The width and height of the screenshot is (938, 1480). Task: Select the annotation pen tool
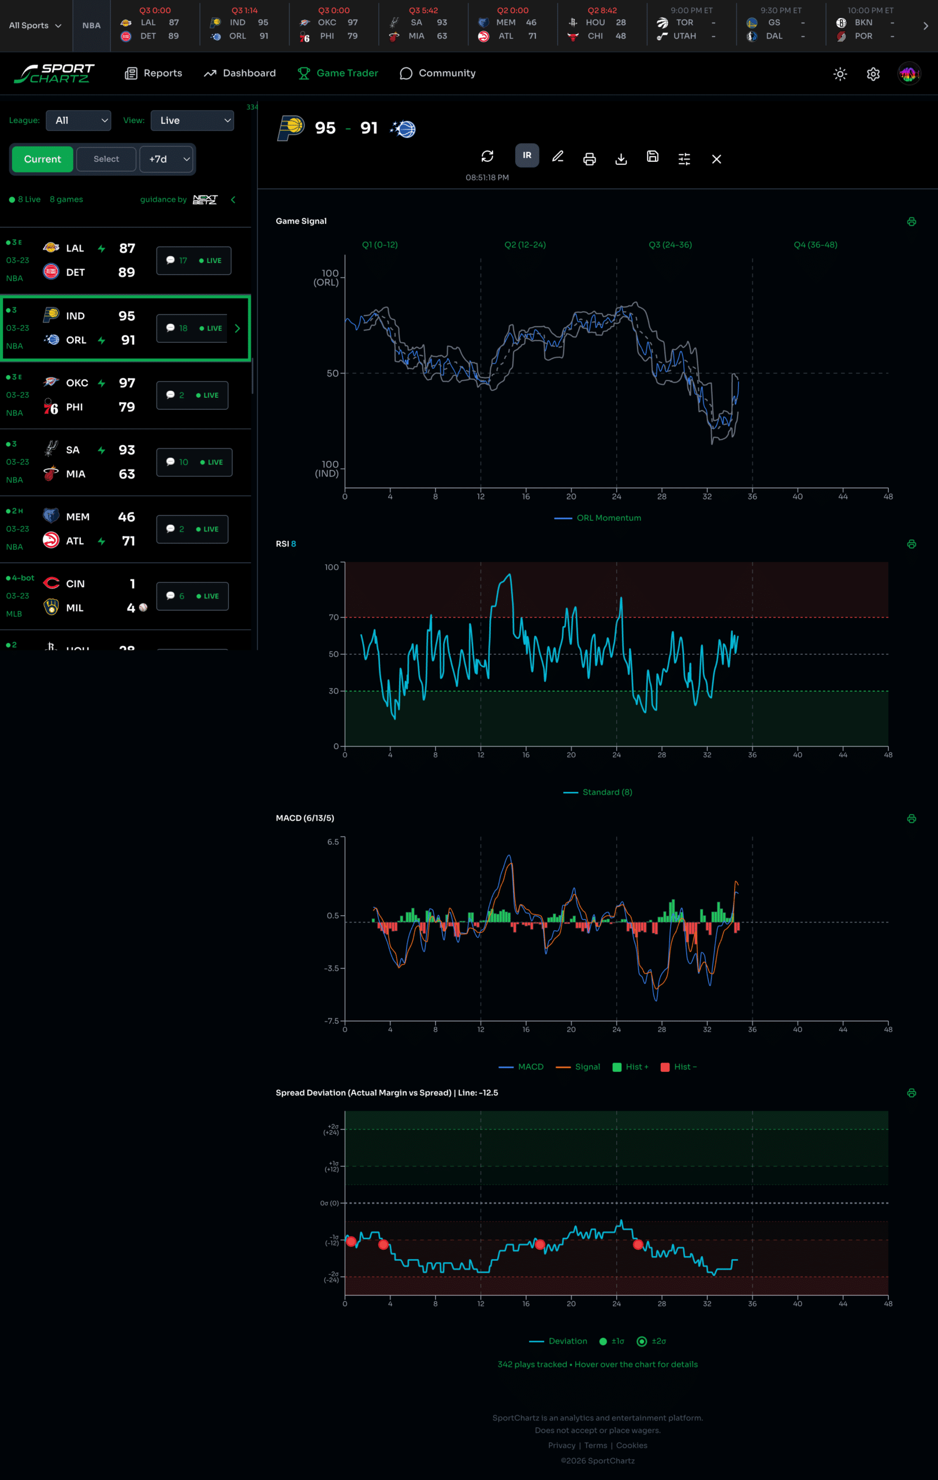pos(557,157)
